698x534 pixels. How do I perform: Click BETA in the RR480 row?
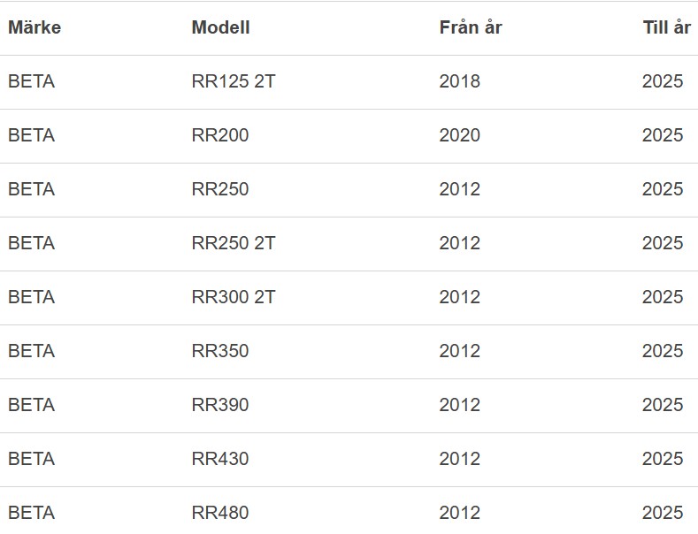click(31, 513)
